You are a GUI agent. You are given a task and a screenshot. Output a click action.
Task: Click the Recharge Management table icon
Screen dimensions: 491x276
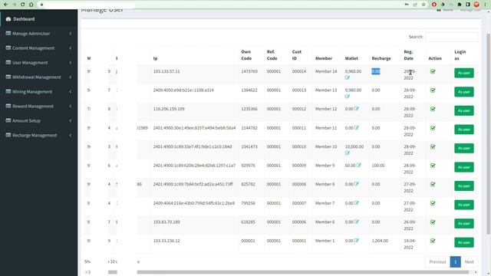coord(8,135)
